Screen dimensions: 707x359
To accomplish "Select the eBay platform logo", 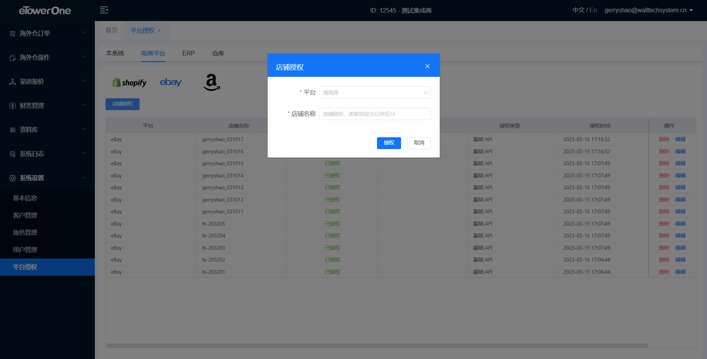I will 171,82.
